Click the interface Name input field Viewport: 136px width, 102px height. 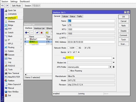pyautogui.click(x=91, y=21)
